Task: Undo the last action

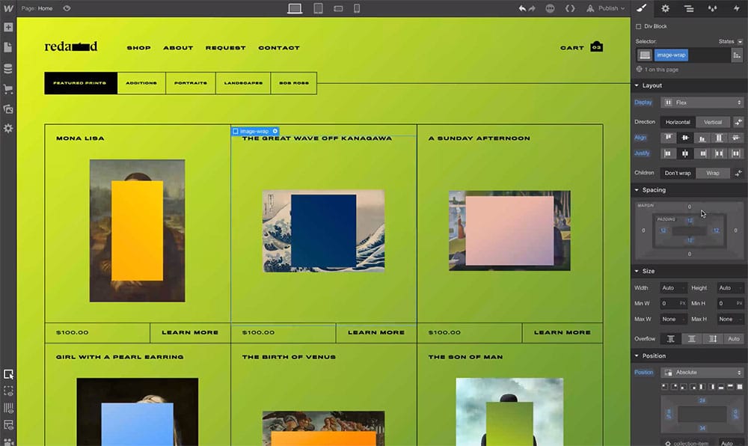Action: click(522, 8)
